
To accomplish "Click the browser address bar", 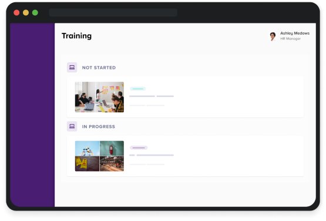I will [x=113, y=12].
